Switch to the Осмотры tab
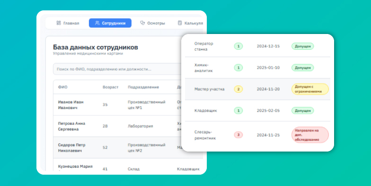Image resolution: width=371 pixels, height=186 pixels. pyautogui.click(x=152, y=23)
